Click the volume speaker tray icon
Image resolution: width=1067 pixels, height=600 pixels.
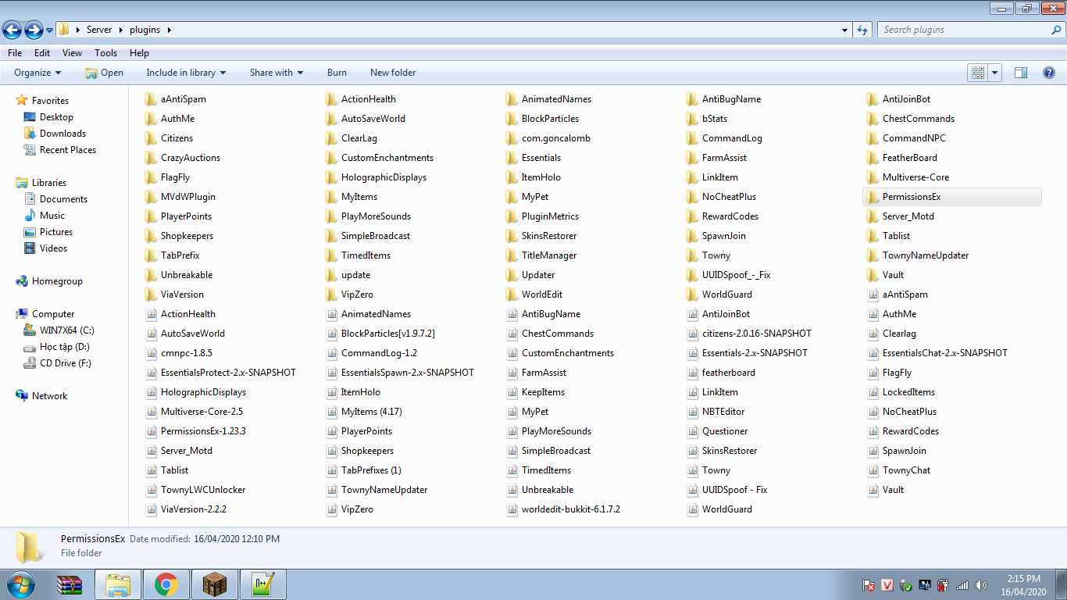[x=981, y=584]
